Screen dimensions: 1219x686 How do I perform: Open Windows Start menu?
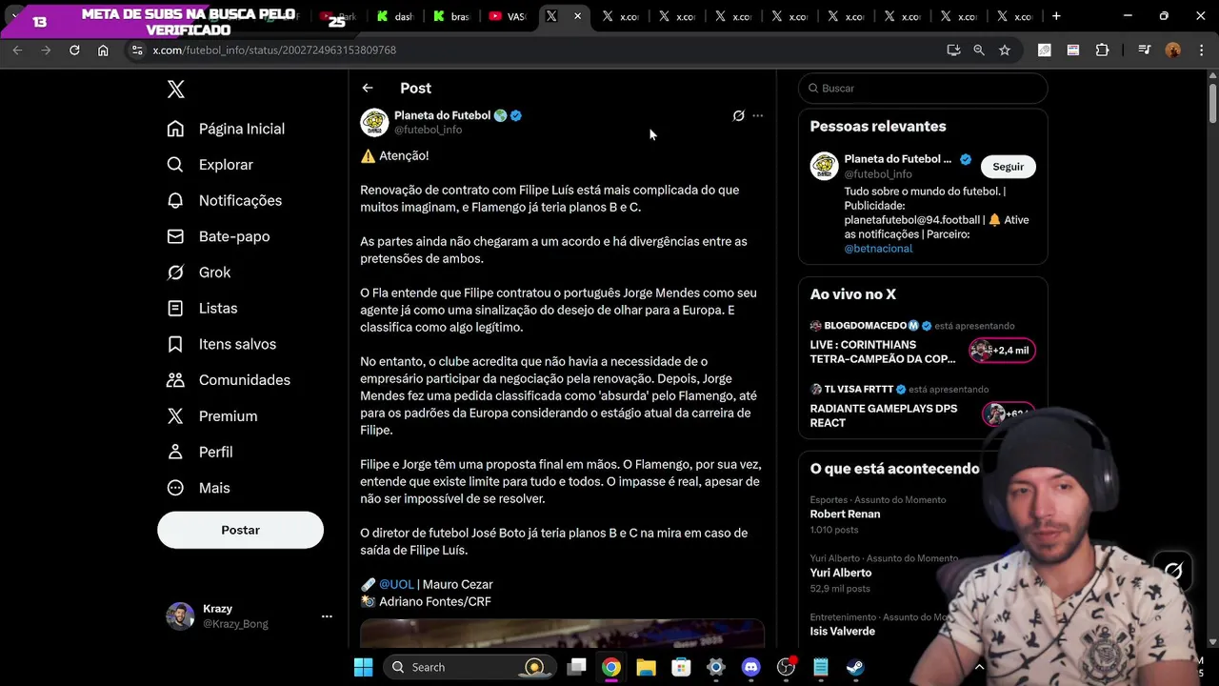pos(364,667)
